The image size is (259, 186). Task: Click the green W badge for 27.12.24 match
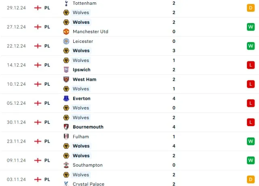251,27
